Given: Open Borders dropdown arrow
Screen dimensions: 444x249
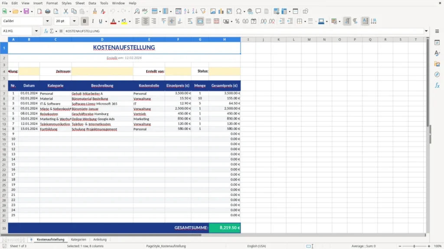Looking at the screenshot, I should click(305, 22).
